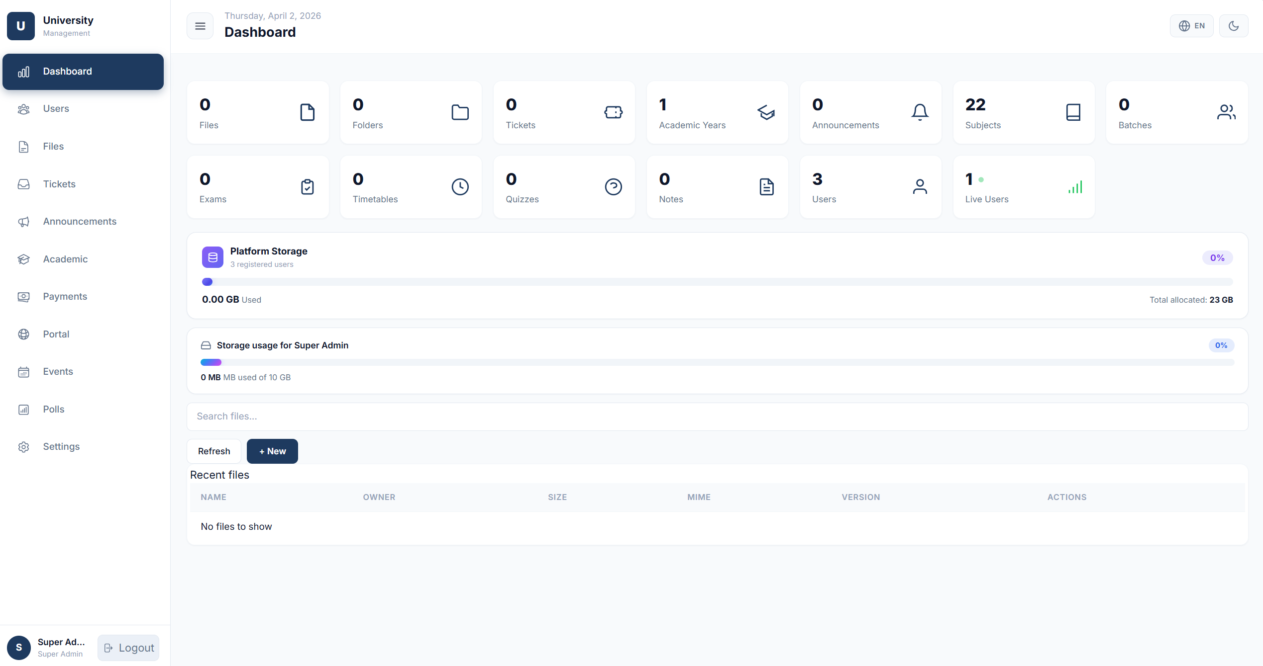The image size is (1263, 666).
Task: Collapse the sidebar using the hamburger toggle
Action: [200, 25]
